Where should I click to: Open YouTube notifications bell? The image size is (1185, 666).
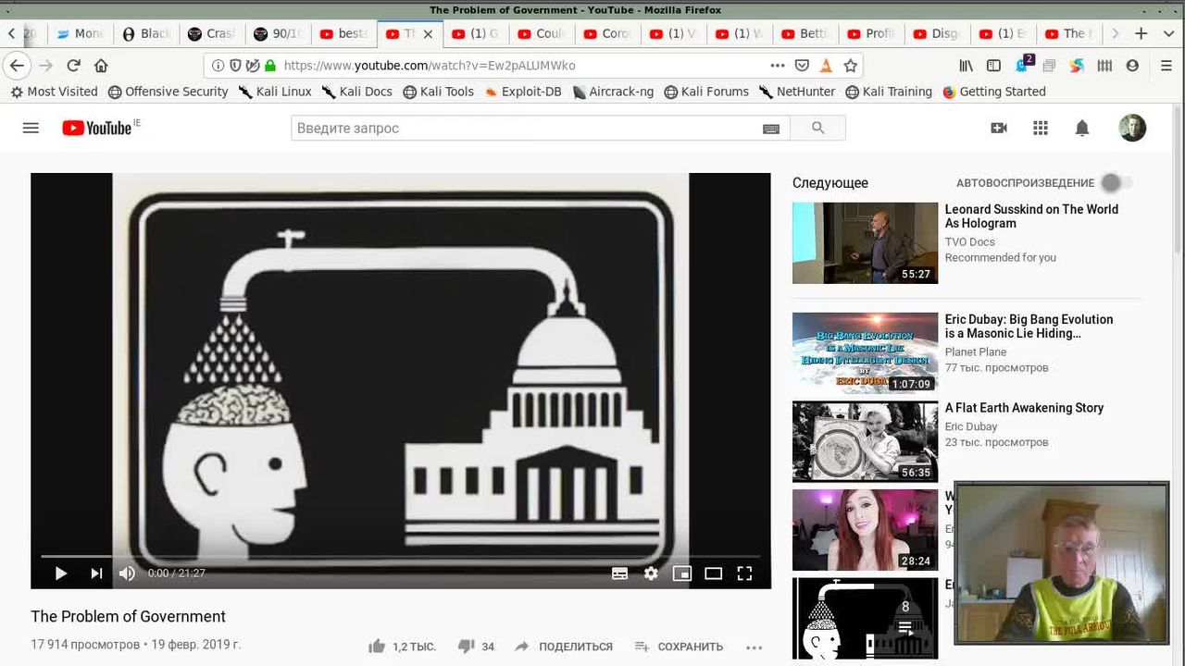[x=1081, y=129]
